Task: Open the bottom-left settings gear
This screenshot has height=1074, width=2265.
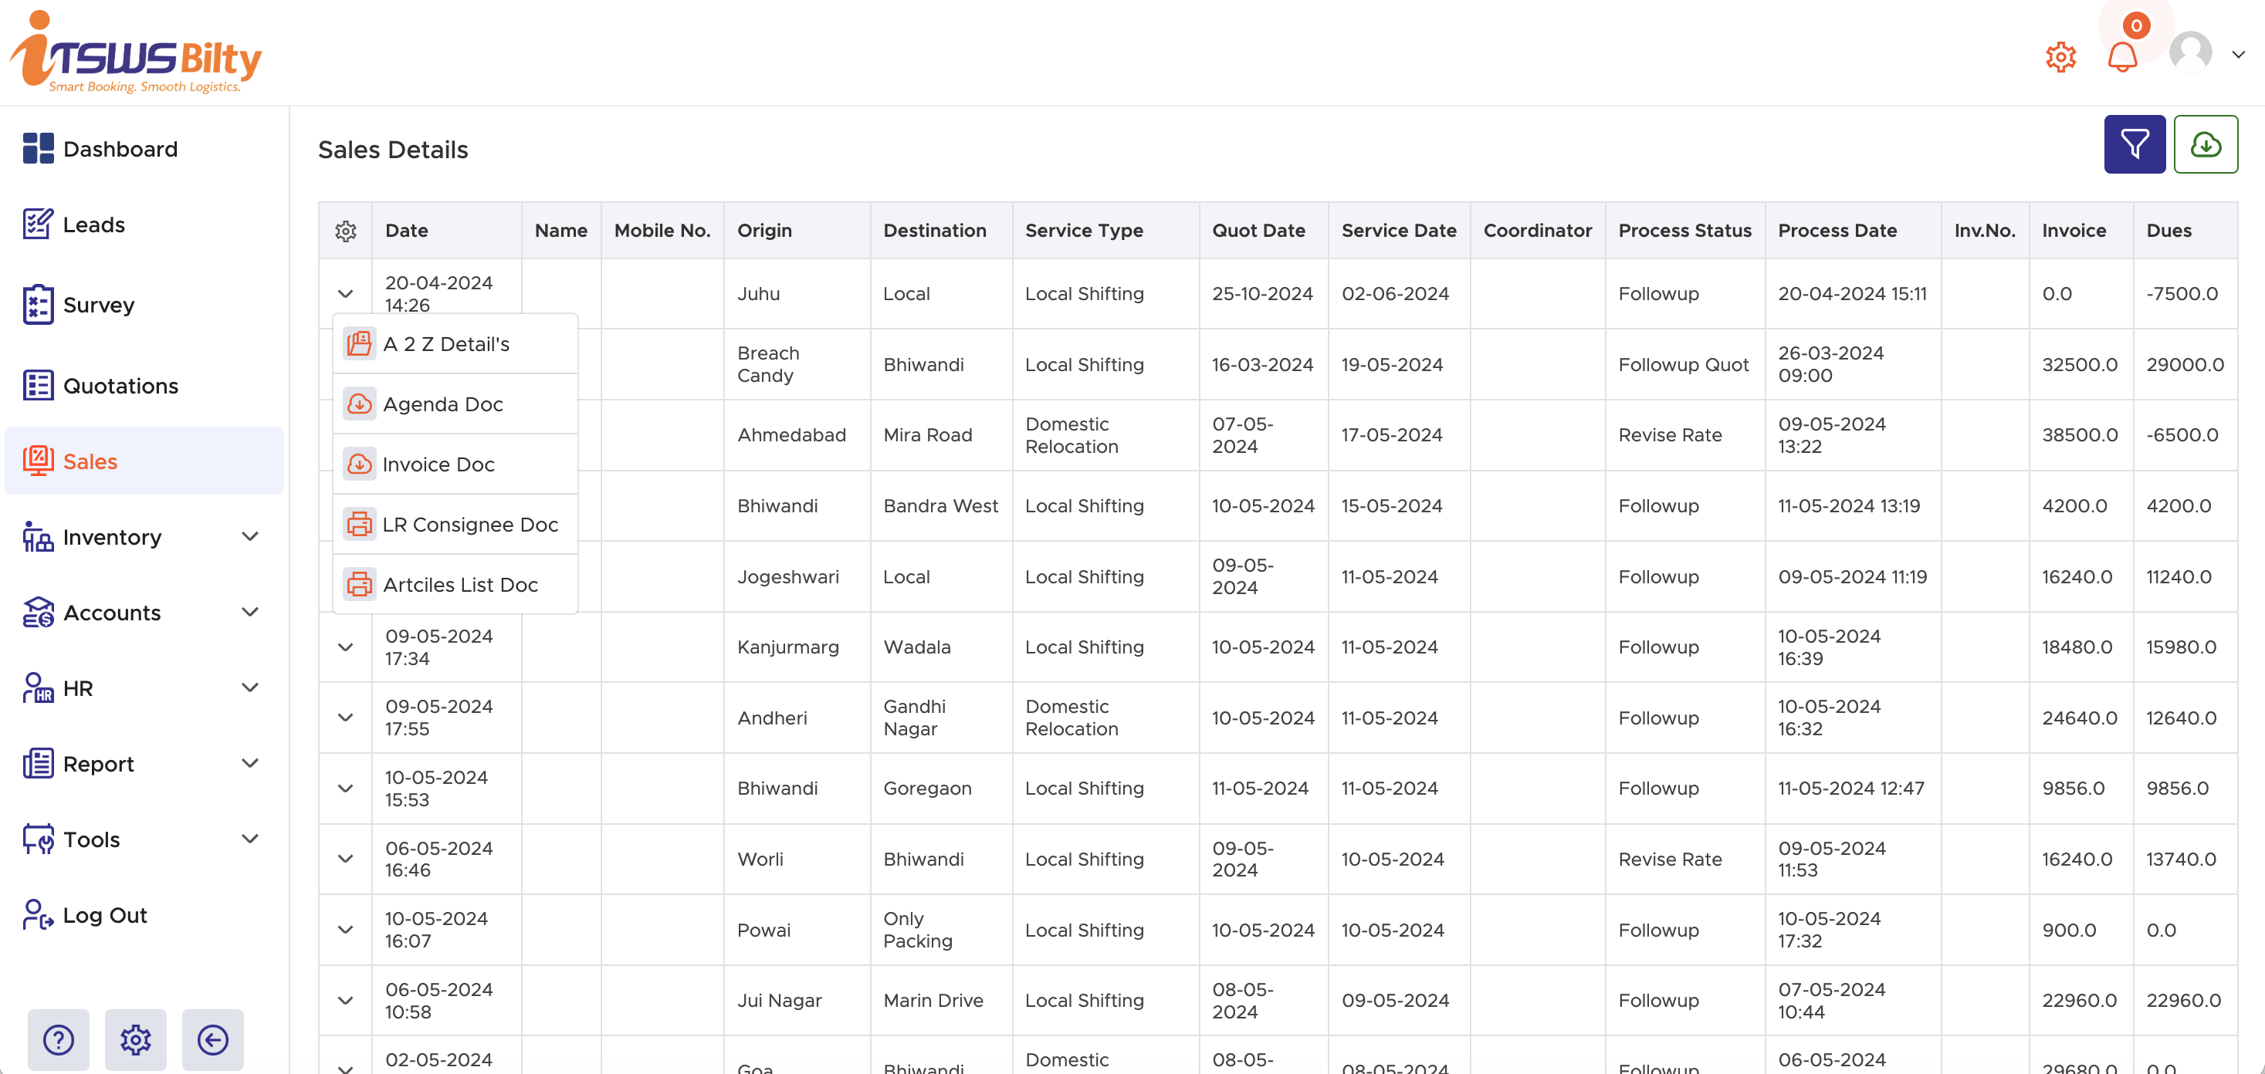Action: pos(135,1040)
